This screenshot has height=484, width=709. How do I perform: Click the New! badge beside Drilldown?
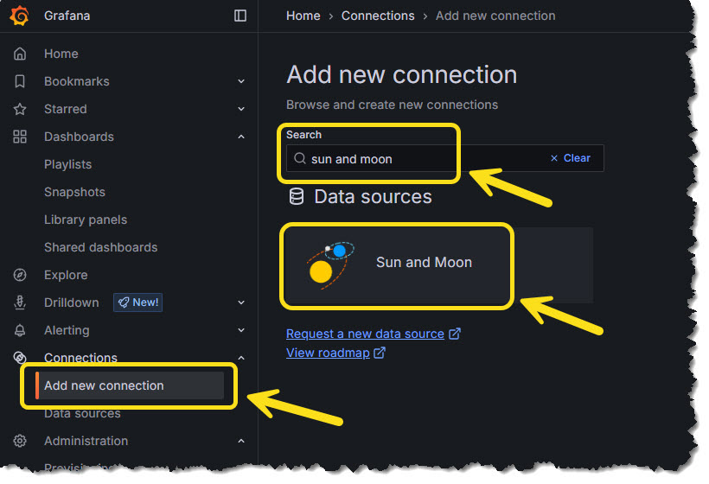point(138,302)
